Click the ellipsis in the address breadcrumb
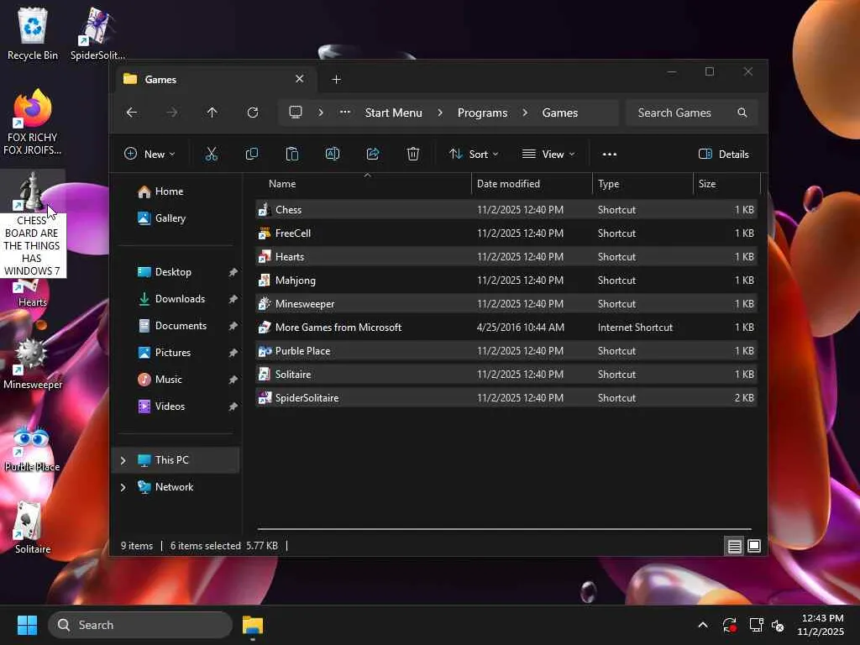This screenshot has width=860, height=645. pyautogui.click(x=345, y=113)
